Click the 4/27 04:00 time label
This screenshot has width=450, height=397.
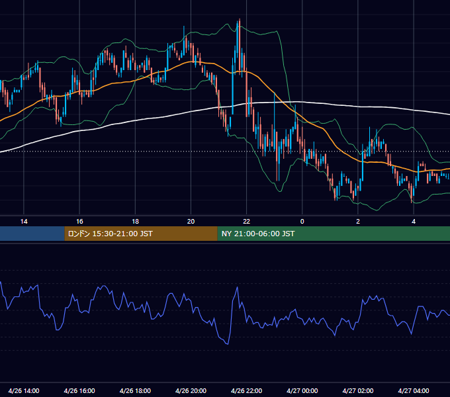(414, 390)
